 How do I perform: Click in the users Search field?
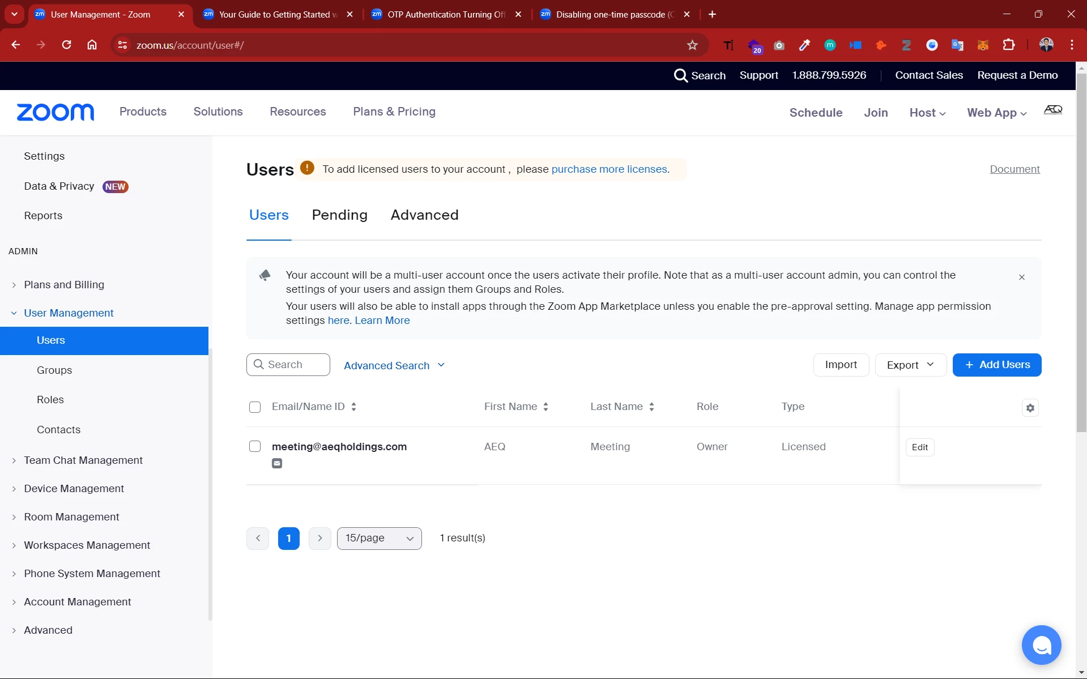[288, 365]
